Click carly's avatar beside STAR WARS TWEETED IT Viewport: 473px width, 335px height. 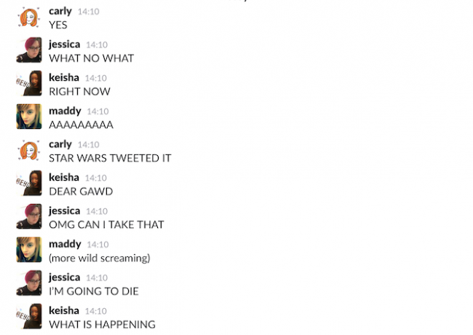[29, 150]
